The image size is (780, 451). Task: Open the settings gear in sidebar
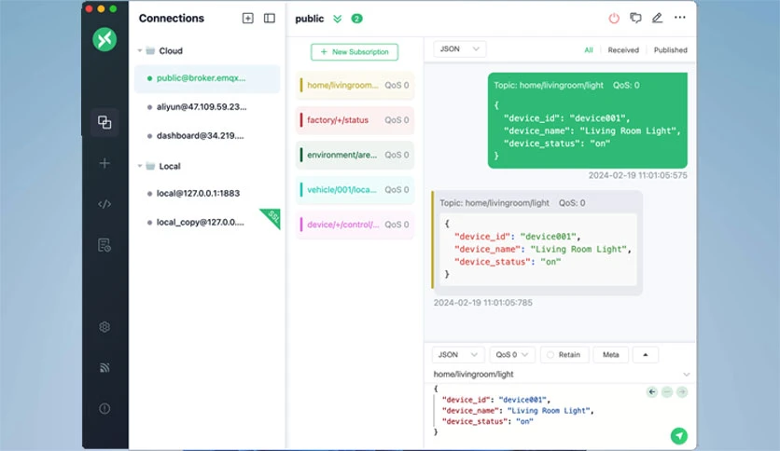tap(104, 327)
